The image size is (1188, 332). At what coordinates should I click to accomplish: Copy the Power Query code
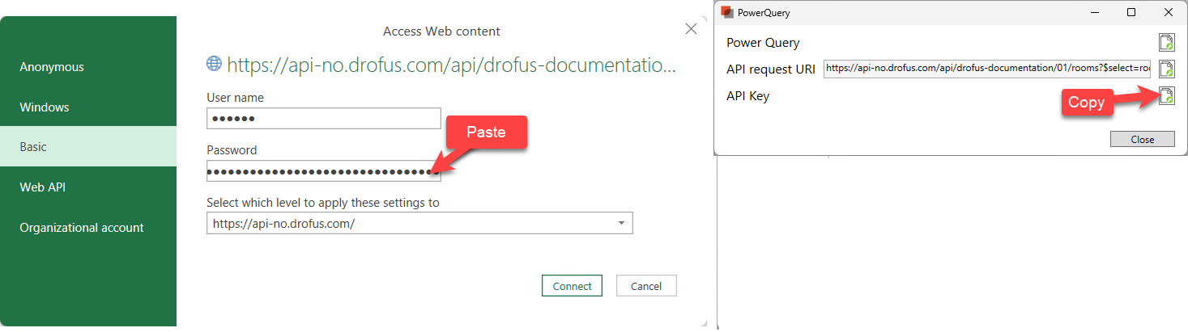coord(1165,43)
